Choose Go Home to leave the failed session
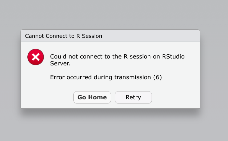Screen dimensions: 228x141 click(92, 97)
